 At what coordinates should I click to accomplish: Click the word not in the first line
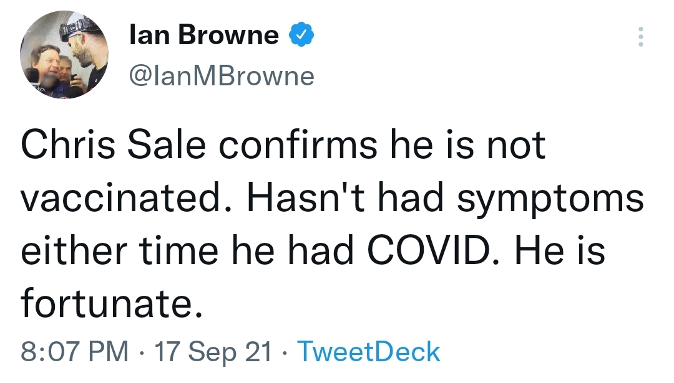tap(516, 146)
